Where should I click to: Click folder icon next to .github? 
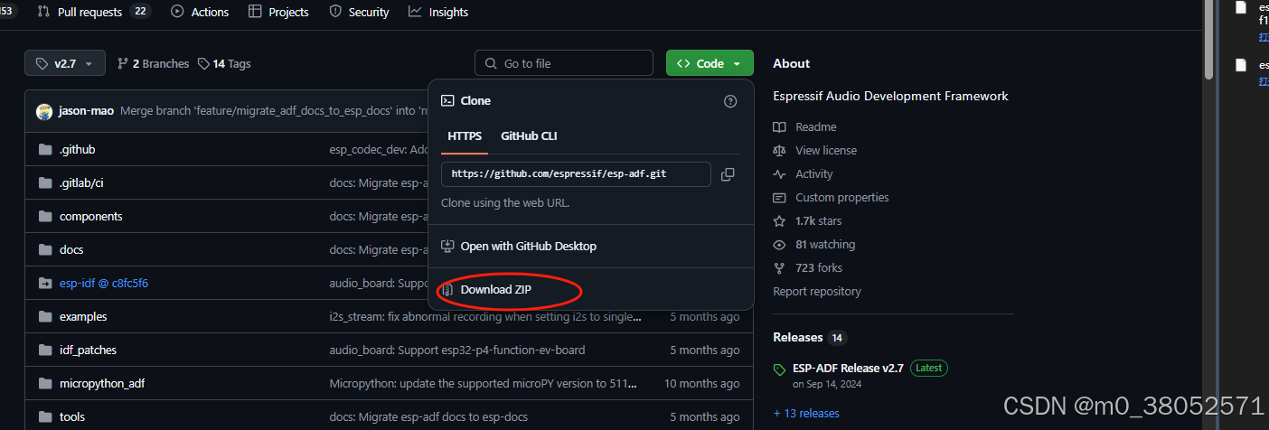[x=45, y=150]
